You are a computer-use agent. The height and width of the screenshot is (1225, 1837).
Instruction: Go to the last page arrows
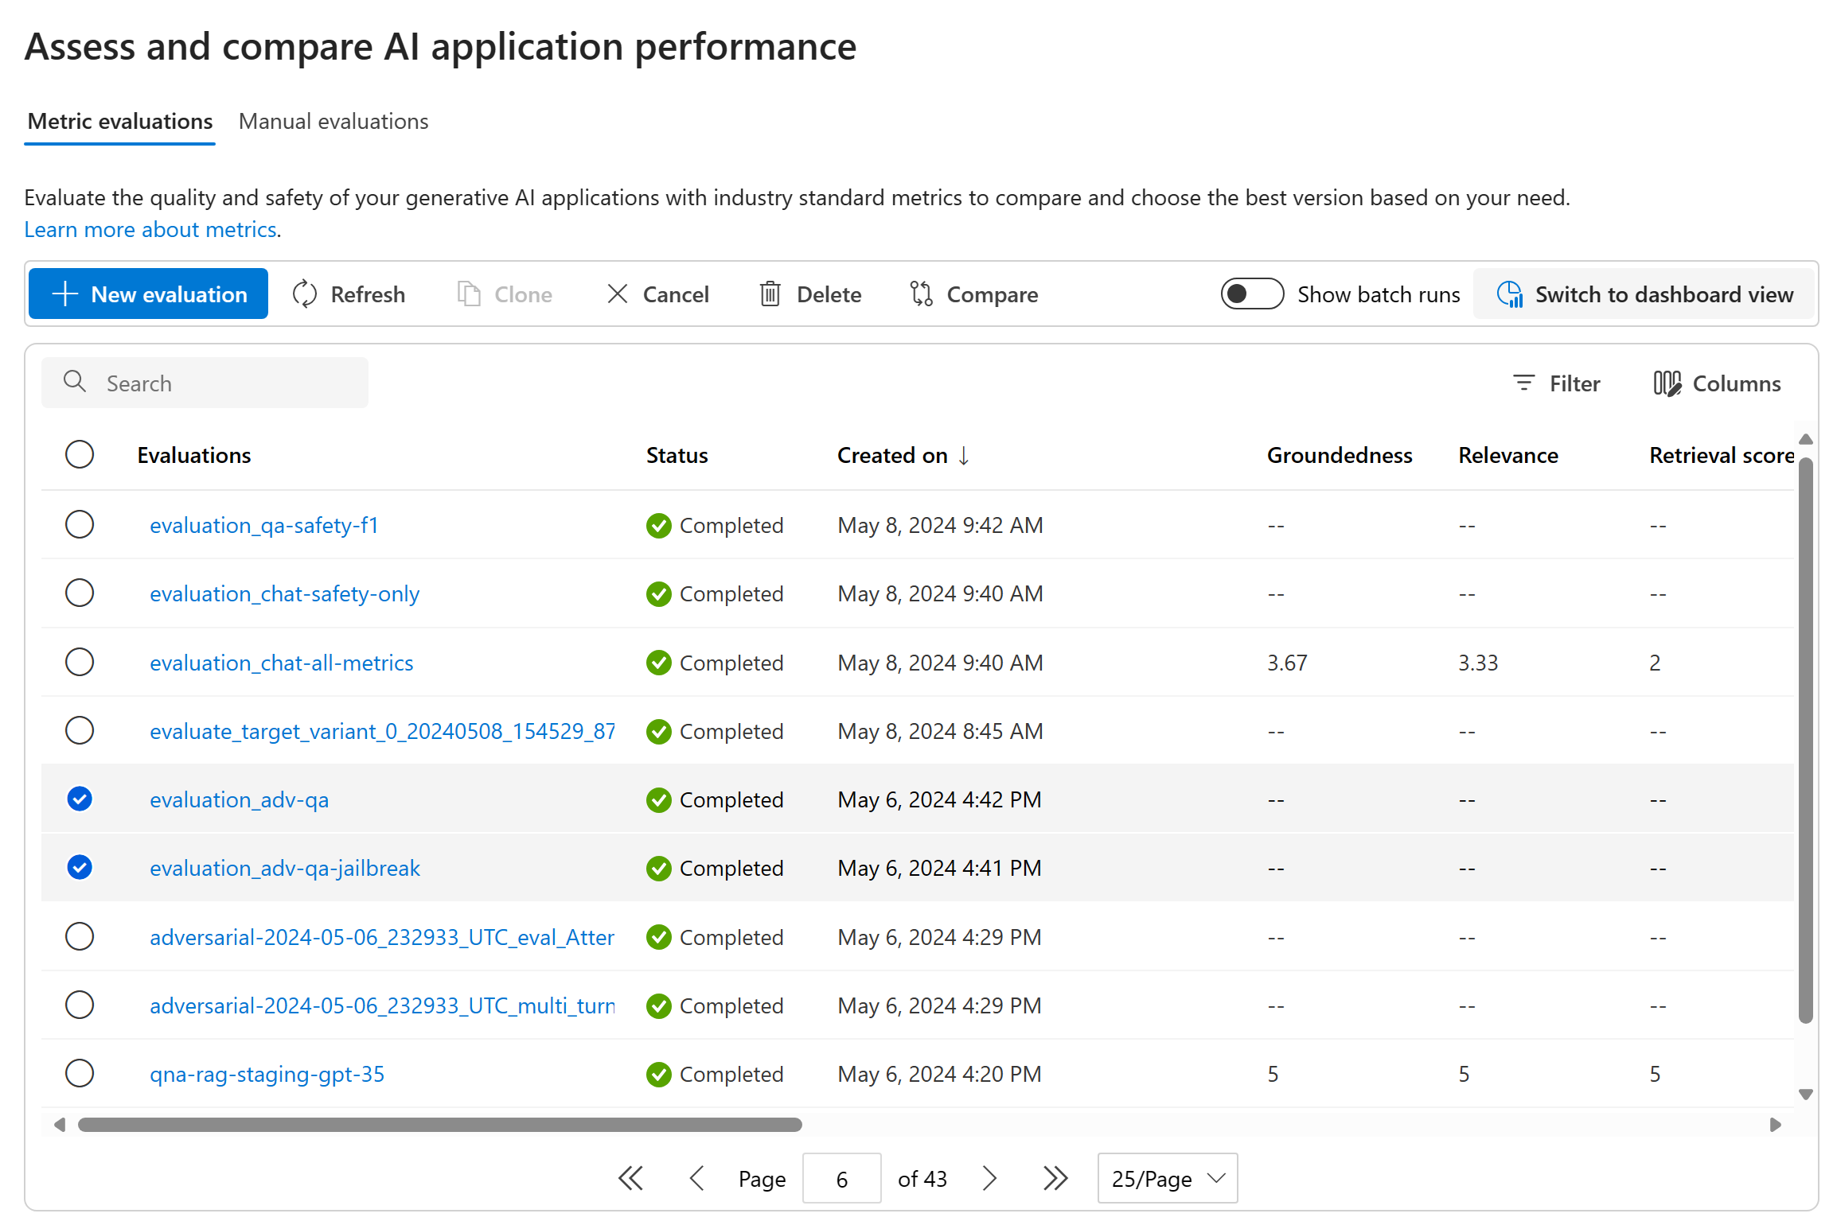click(x=1055, y=1178)
